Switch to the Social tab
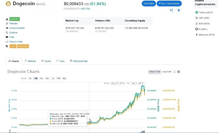Image resolution: width=219 pixels, height=133 pixels. (46, 61)
